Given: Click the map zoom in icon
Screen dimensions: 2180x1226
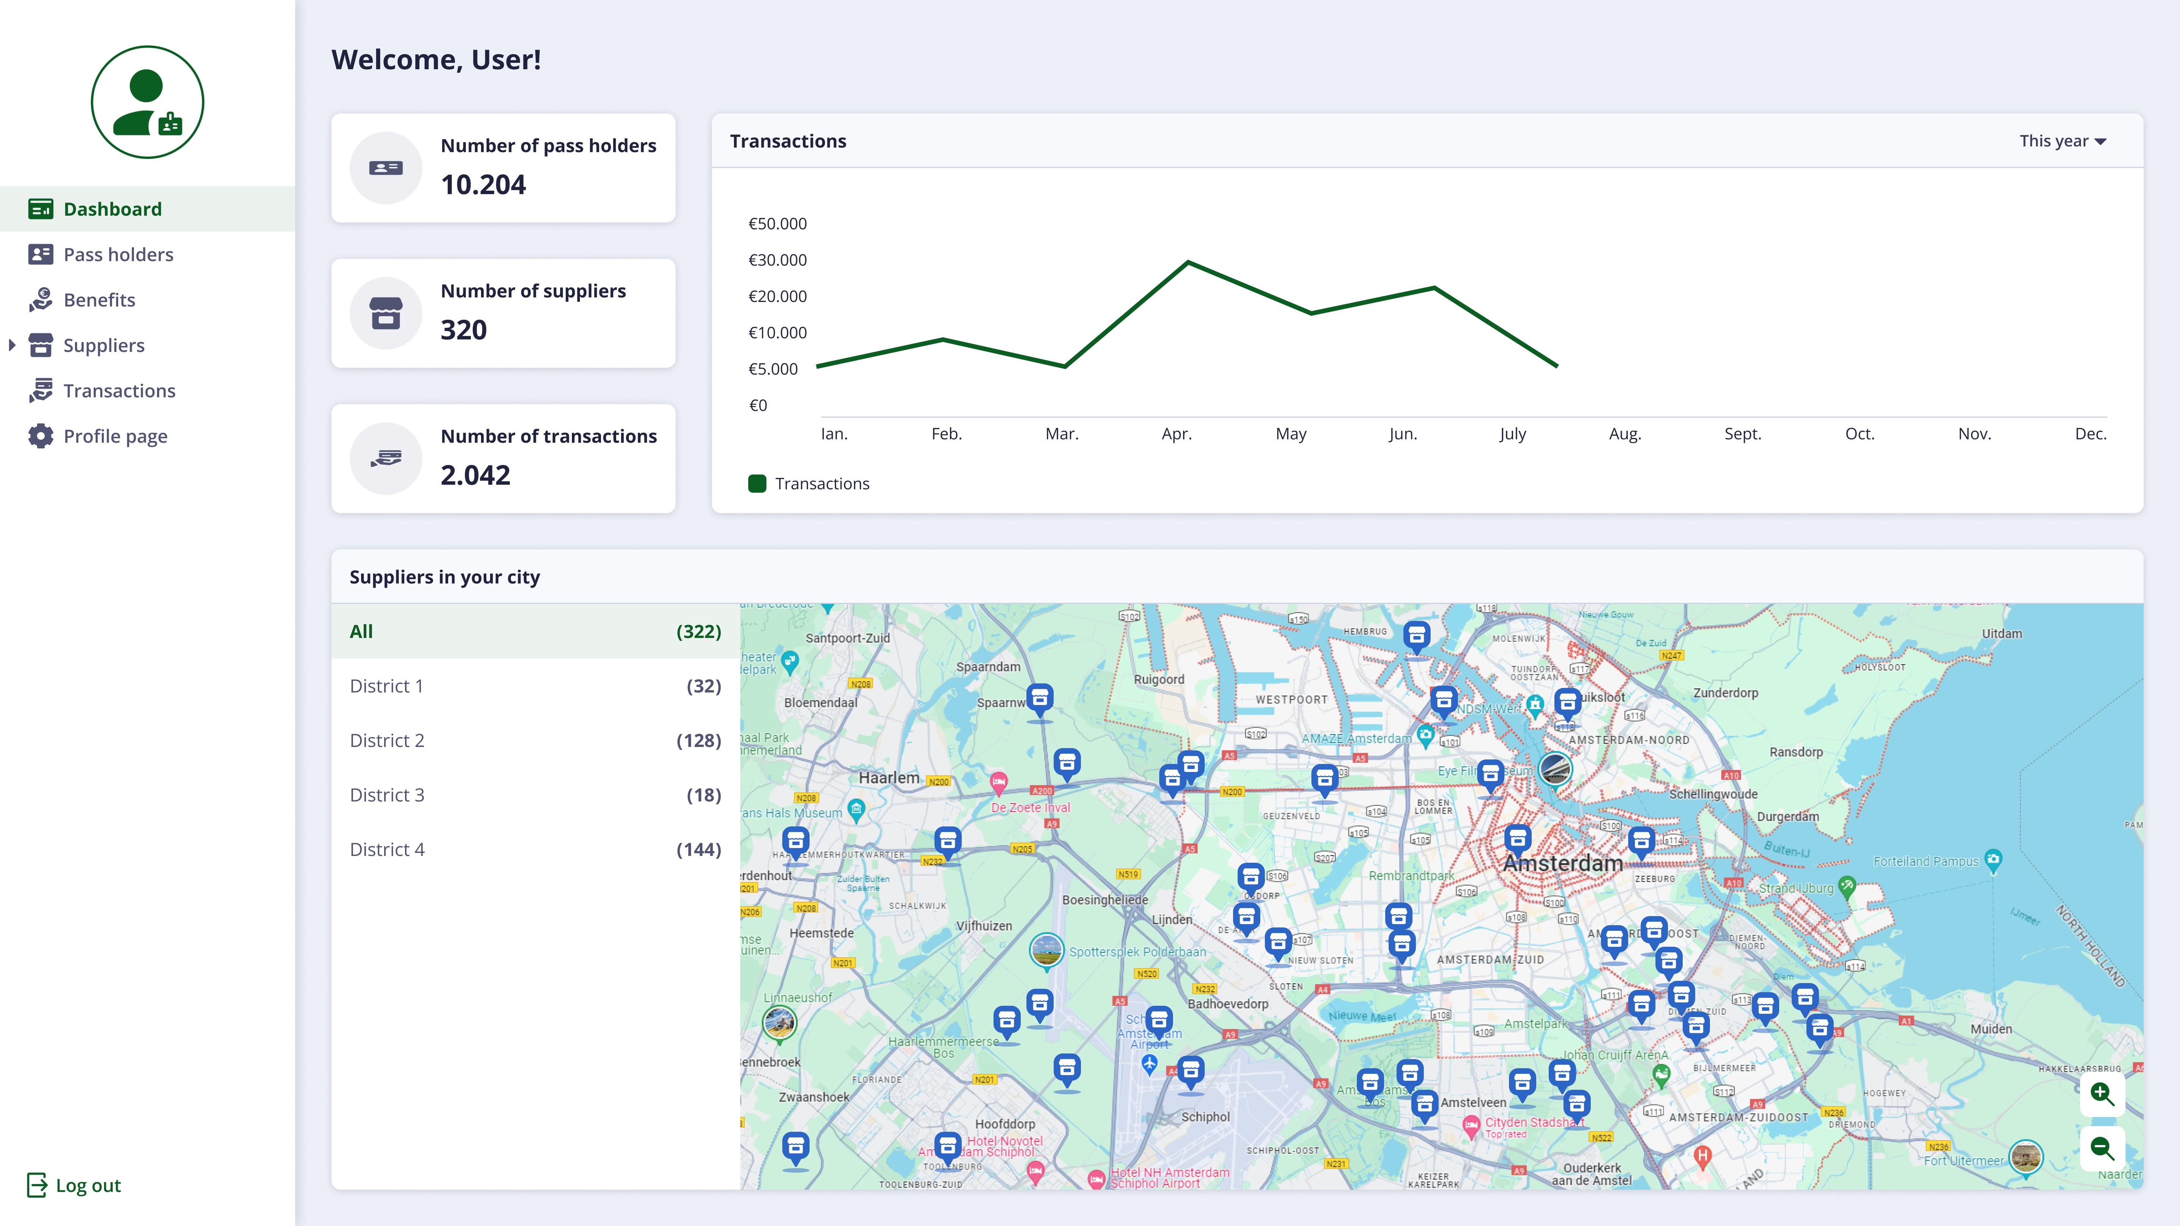Looking at the screenshot, I should 2101,1093.
